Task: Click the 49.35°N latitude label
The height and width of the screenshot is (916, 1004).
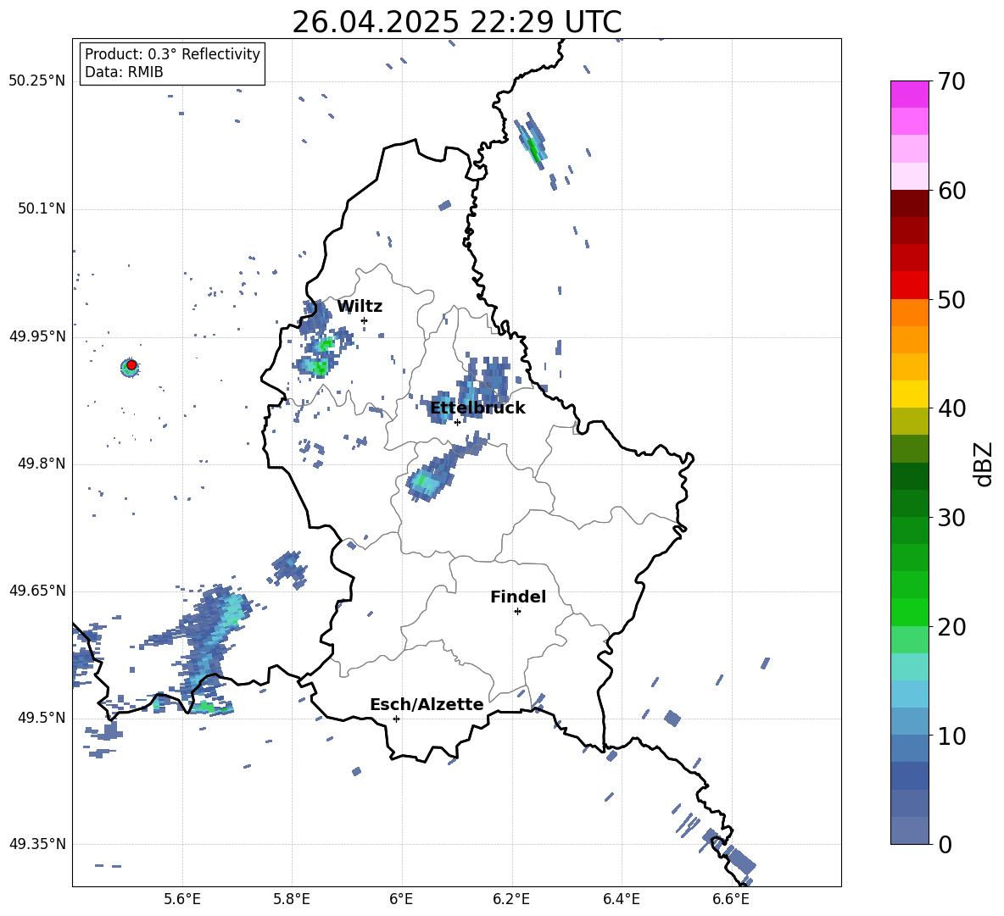Action: 37,844
